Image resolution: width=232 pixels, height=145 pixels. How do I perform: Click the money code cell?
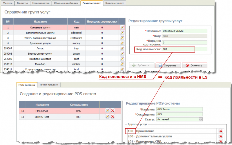click(x=76, y=43)
